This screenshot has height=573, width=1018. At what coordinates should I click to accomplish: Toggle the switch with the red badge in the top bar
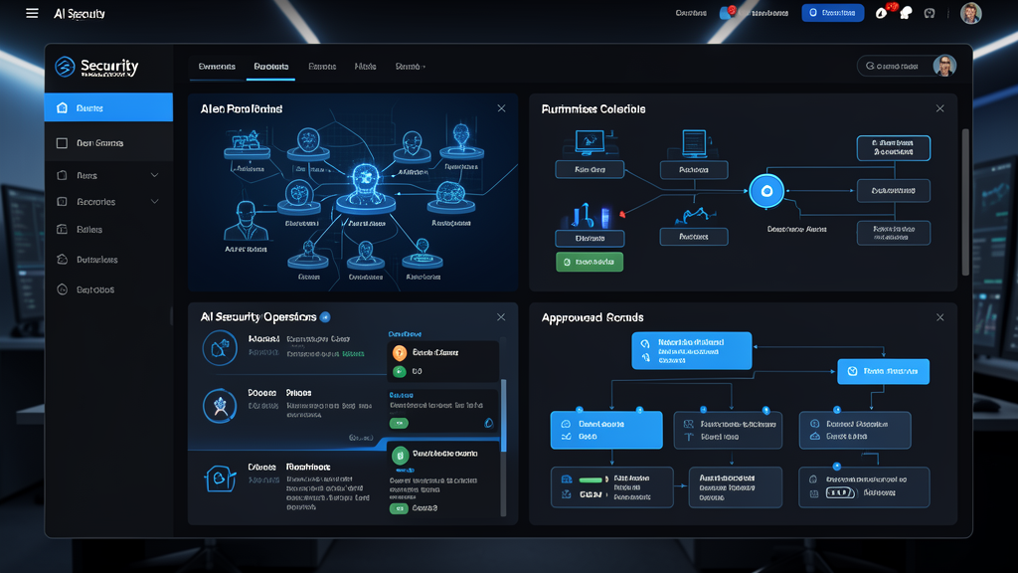tap(726, 12)
